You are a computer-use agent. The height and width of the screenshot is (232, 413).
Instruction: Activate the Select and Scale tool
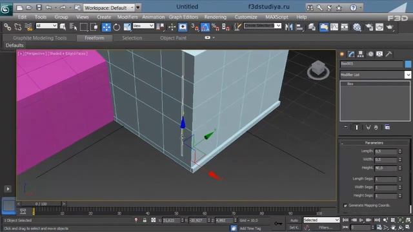(x=127, y=27)
